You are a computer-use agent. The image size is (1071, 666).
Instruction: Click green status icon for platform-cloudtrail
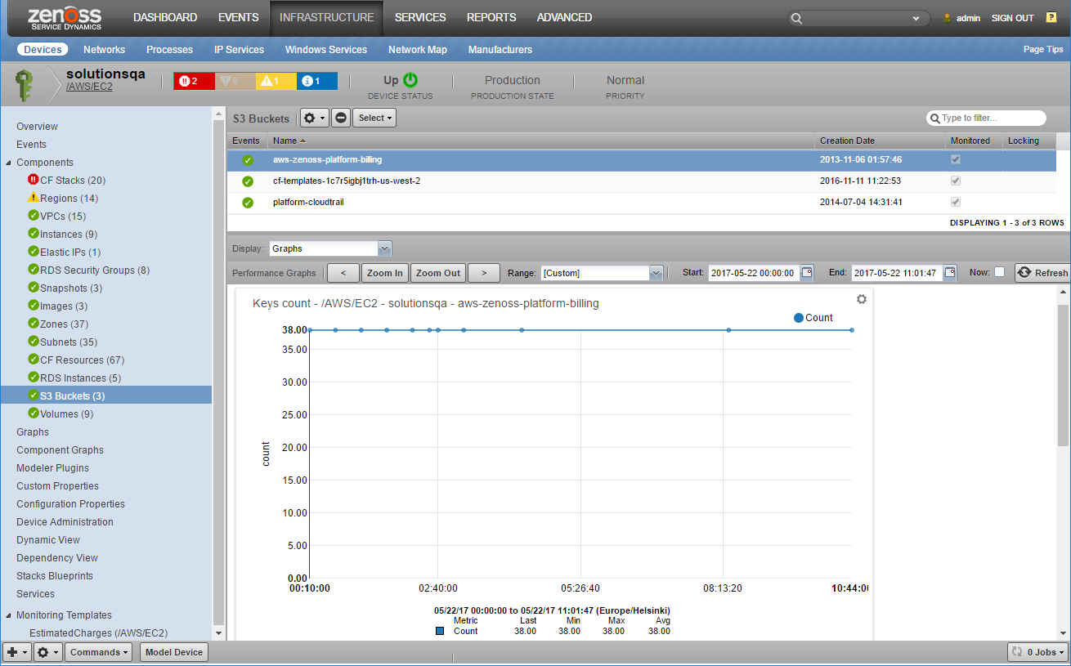(x=248, y=203)
